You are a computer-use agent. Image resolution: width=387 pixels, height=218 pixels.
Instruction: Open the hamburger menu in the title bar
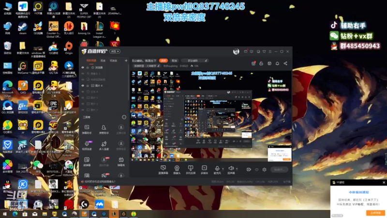click(x=270, y=51)
